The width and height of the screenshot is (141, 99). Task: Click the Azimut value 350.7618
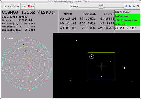coord(88,23)
